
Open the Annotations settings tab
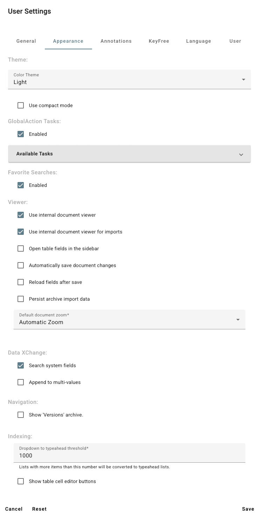pos(116,41)
